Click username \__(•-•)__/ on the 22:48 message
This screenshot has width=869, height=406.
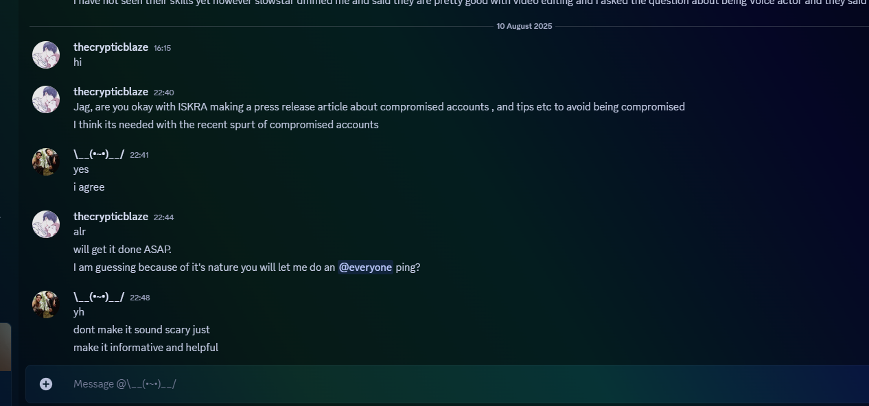[99, 297]
